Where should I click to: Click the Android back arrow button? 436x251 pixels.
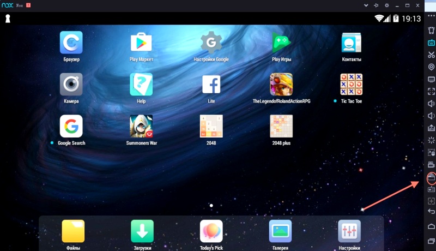431,212
